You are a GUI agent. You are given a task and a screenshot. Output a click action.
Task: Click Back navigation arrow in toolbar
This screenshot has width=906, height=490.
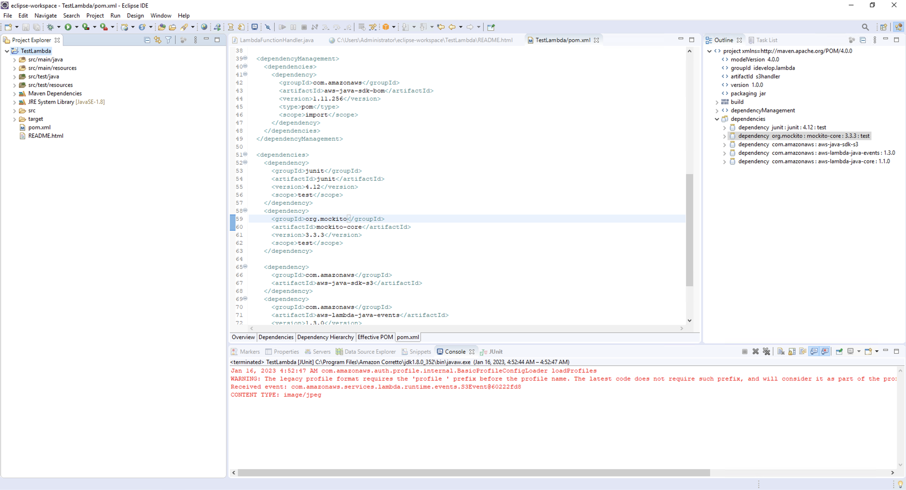[452, 27]
